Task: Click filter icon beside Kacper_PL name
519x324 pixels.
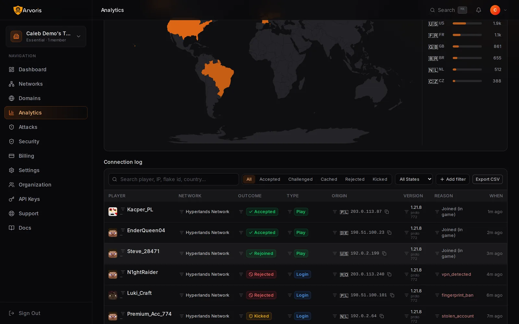Action: (123, 209)
